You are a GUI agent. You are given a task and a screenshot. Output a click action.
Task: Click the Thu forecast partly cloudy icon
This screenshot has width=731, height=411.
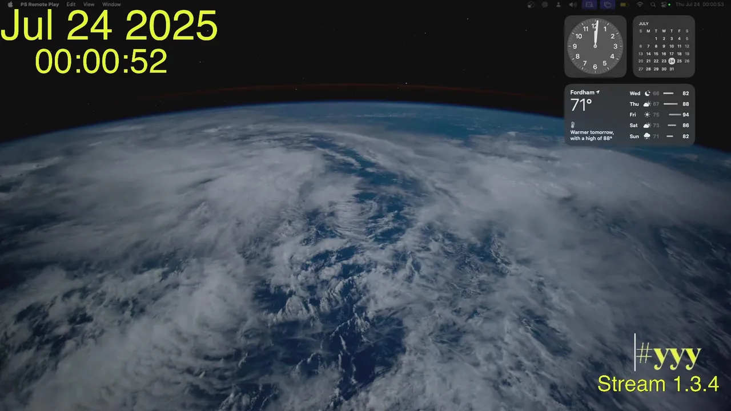(647, 104)
